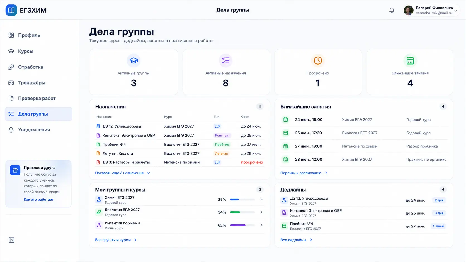
Task: Click the calendar icon on Ближайшие занятия card
Action: 410,60
